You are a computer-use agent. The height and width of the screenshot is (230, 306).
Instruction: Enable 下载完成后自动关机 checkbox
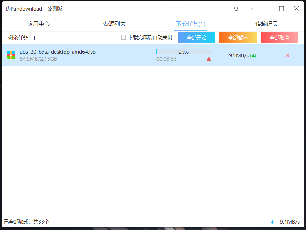pos(123,37)
